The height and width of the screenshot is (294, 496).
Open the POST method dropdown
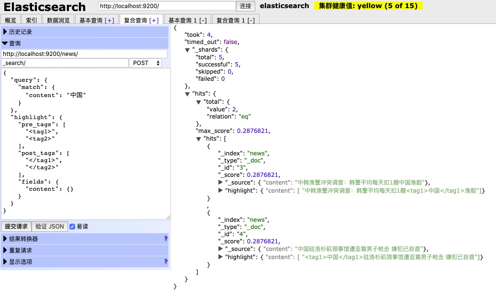[145, 63]
